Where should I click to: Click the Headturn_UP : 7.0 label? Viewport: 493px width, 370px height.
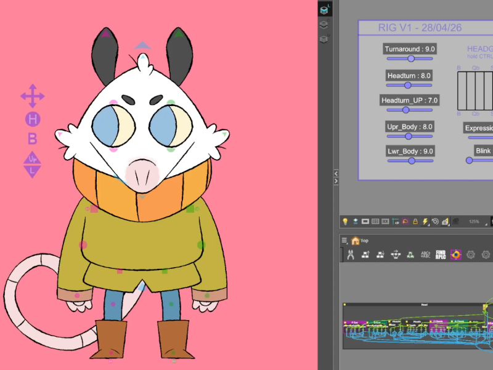pos(409,101)
